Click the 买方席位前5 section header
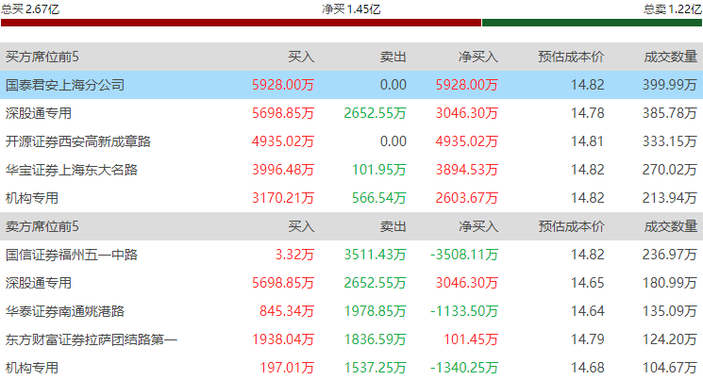Screen dimensions: 703x380 click(42, 57)
